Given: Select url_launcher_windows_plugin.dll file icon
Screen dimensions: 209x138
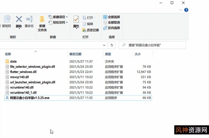Looking at the screenshot, I should point(7,82).
